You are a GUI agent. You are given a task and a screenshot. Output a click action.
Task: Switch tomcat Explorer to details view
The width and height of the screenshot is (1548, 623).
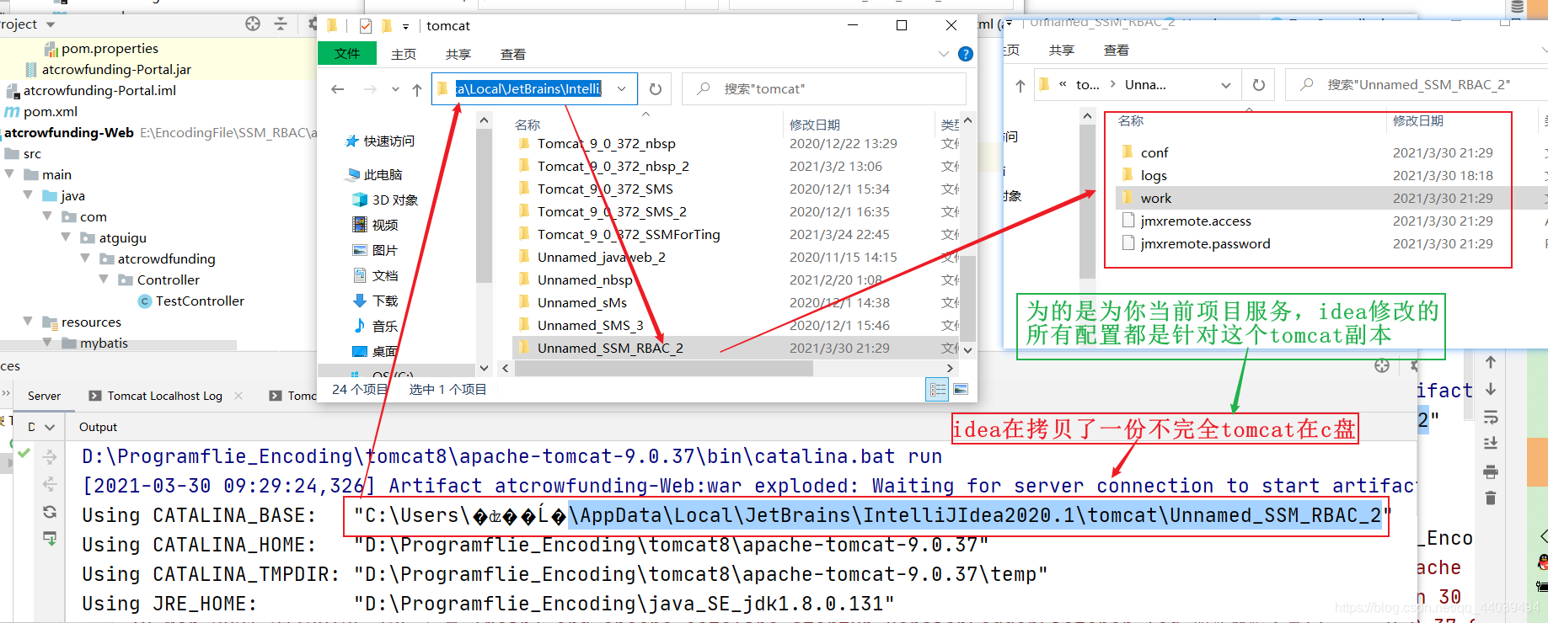point(937,389)
